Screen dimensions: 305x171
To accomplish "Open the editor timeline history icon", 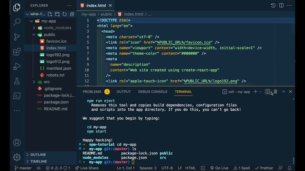I will pos(273,5).
